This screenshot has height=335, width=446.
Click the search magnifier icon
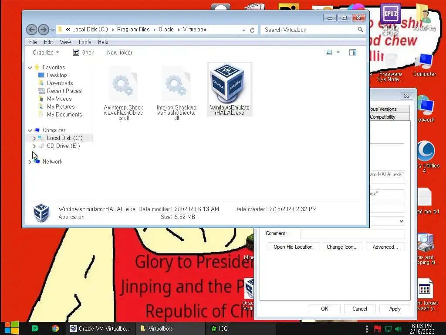tap(360, 29)
